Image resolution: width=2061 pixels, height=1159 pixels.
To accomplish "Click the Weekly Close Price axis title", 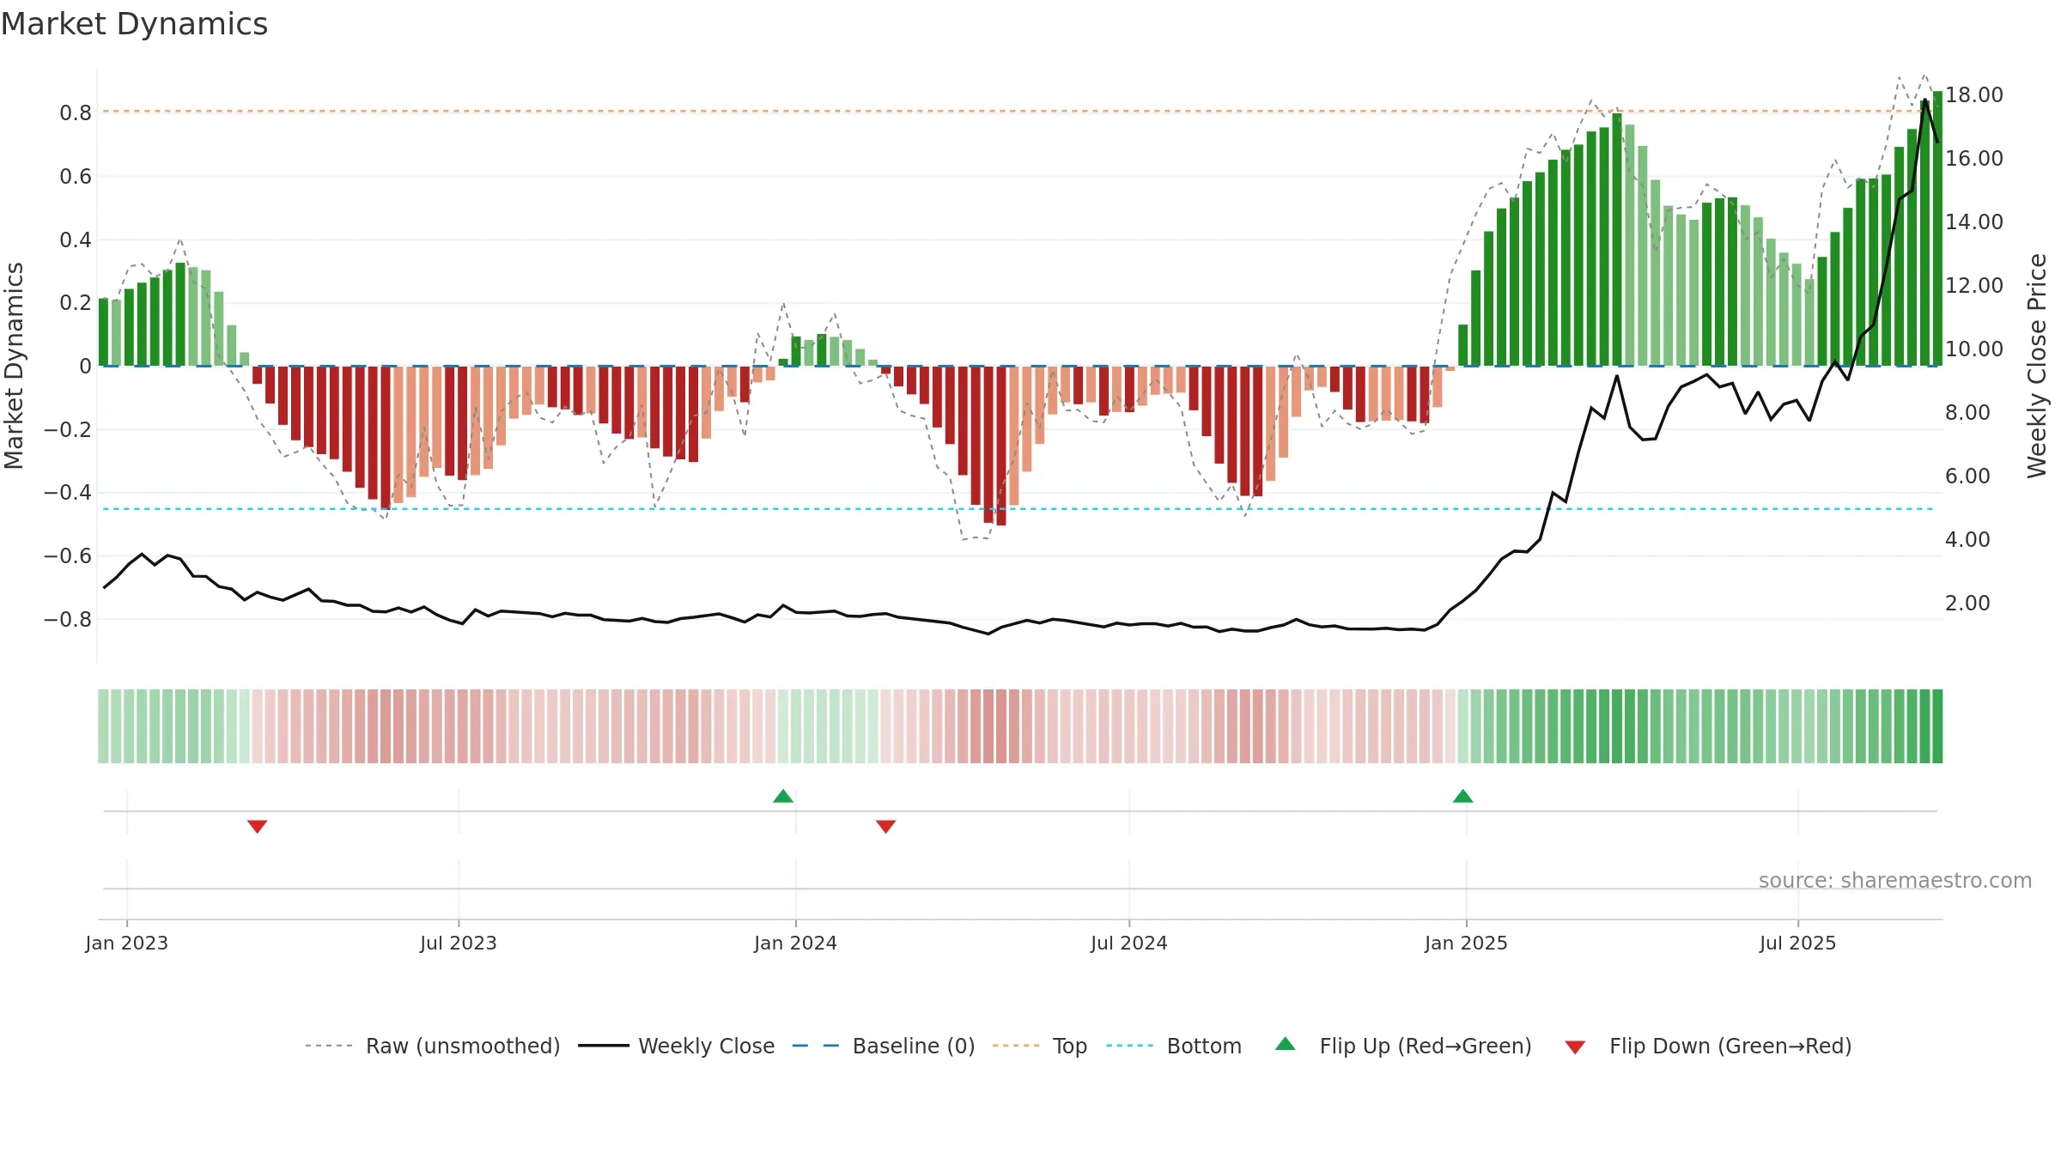I will pos(2037,366).
